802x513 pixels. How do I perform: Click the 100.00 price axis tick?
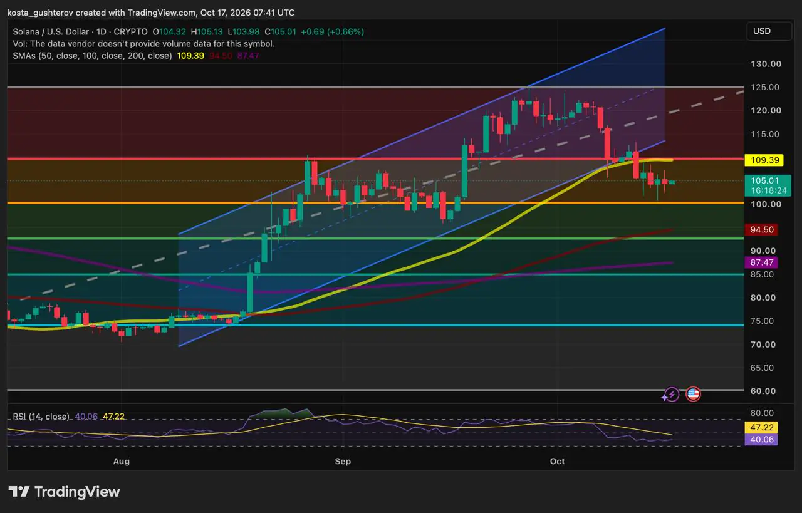[x=766, y=204]
